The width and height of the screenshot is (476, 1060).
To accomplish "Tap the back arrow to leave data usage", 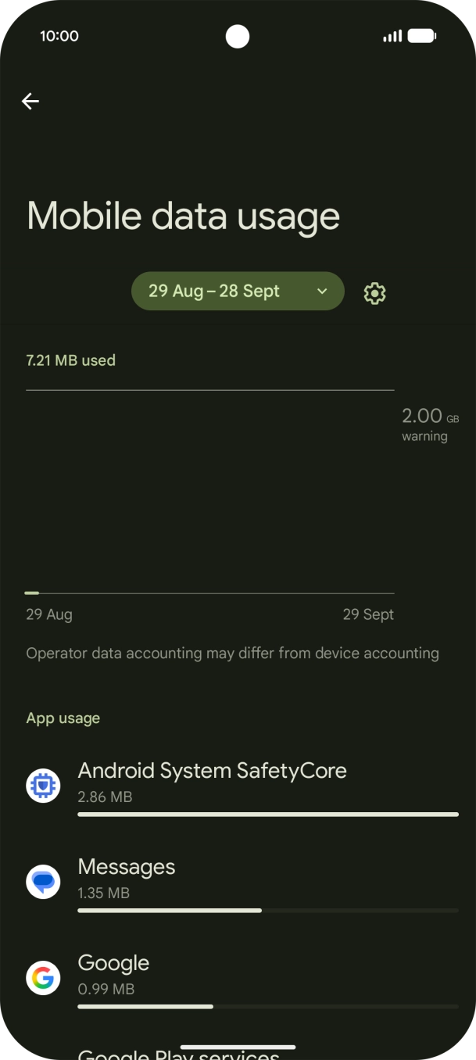I will (x=30, y=101).
